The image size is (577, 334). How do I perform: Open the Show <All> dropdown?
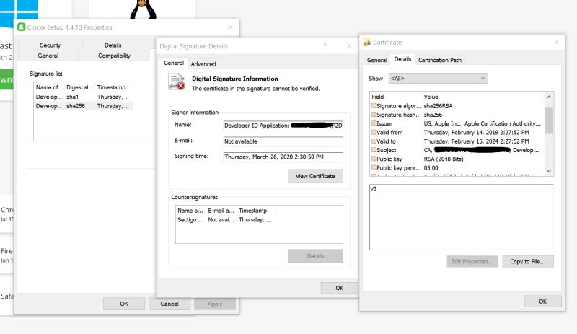[438, 79]
